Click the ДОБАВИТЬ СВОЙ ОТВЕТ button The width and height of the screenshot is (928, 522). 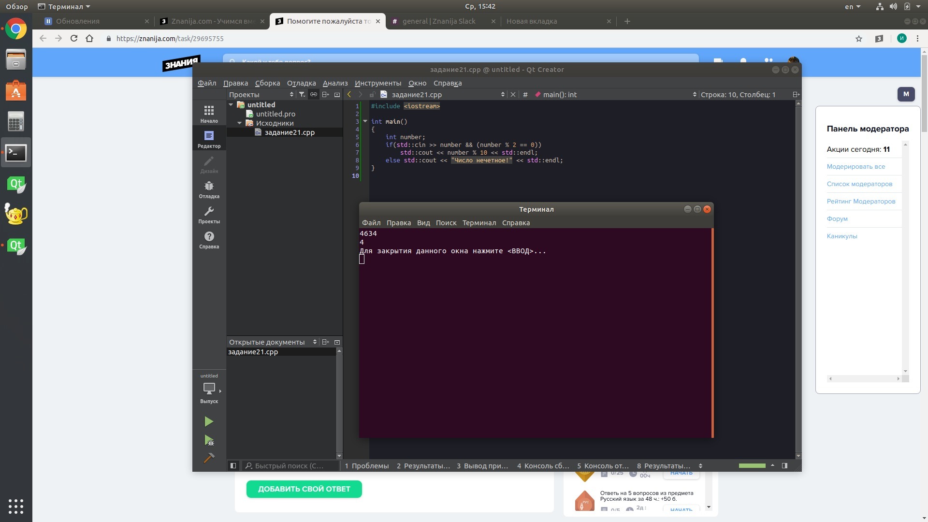[304, 489]
